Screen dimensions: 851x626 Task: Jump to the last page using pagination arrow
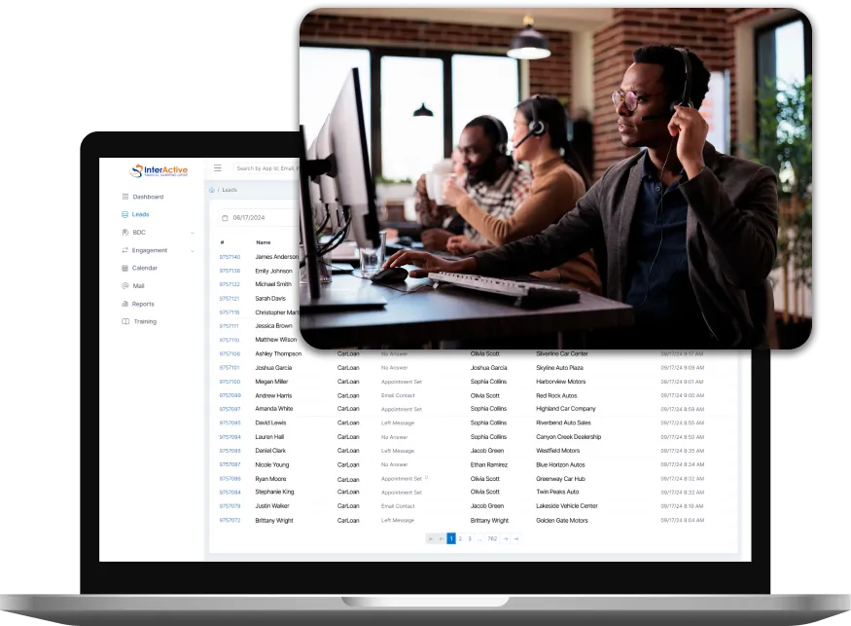pos(516,539)
